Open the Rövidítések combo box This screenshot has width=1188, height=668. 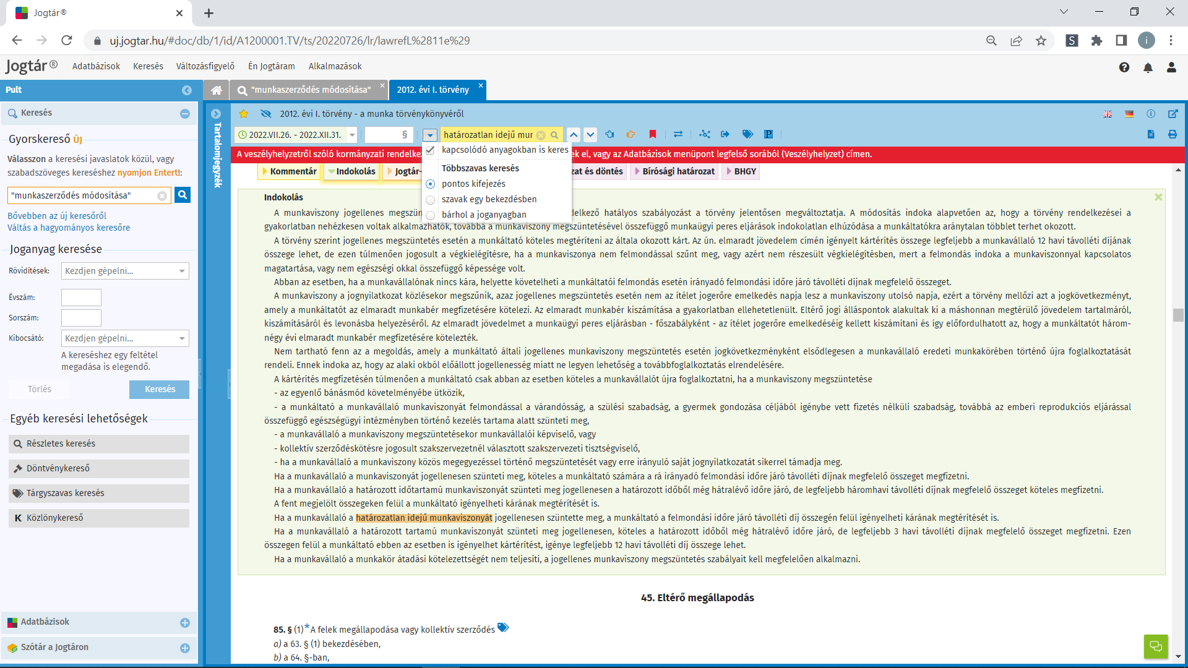pos(125,271)
